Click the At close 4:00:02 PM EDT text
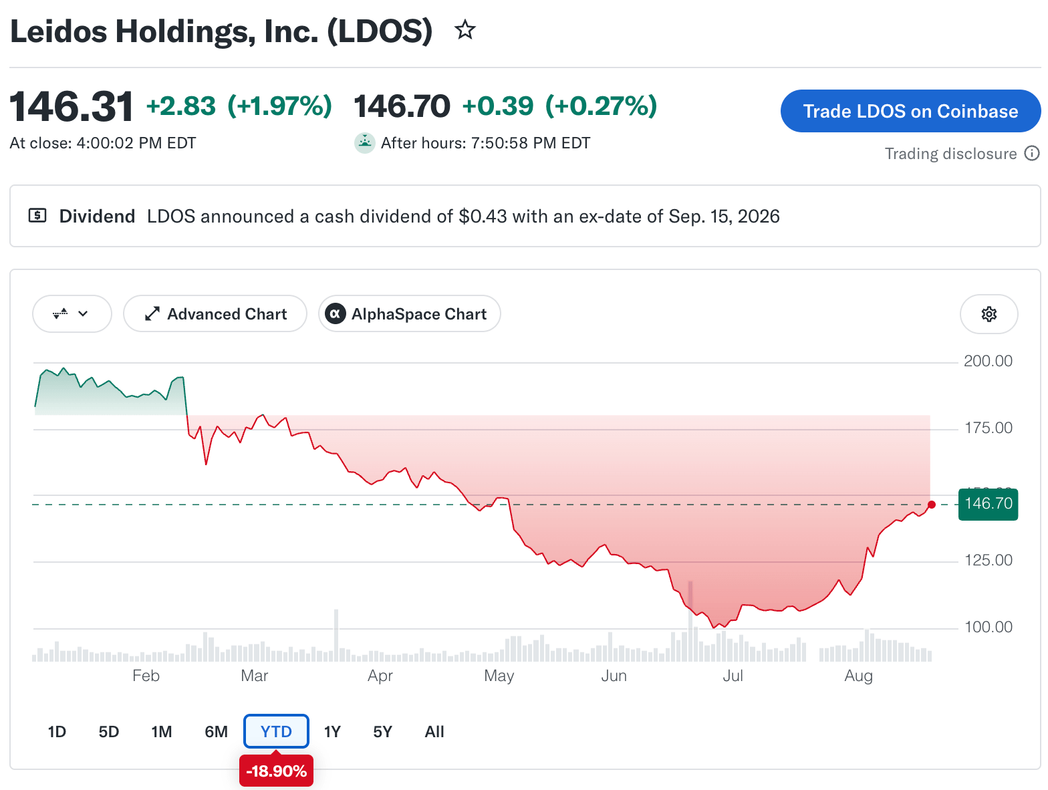Screen dimensions: 1048x790 click(x=103, y=143)
